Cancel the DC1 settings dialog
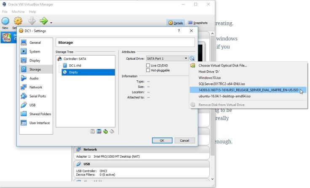 pos(184,140)
